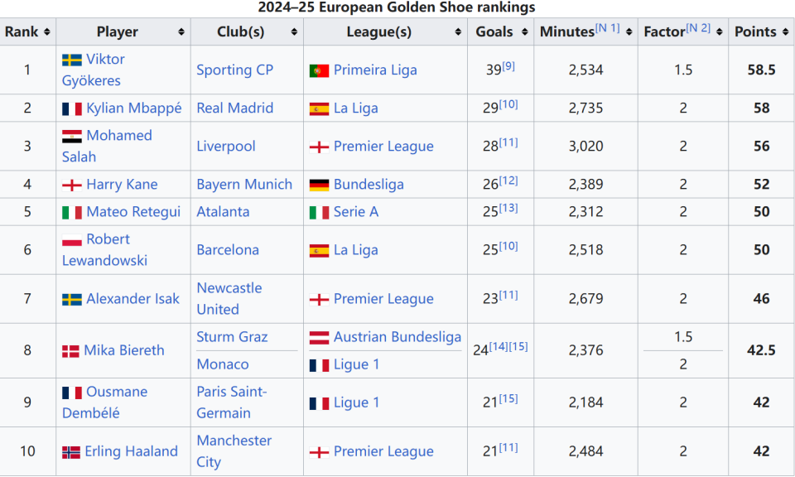Sort by the League(s) column header
The height and width of the screenshot is (477, 795).
click(x=378, y=32)
